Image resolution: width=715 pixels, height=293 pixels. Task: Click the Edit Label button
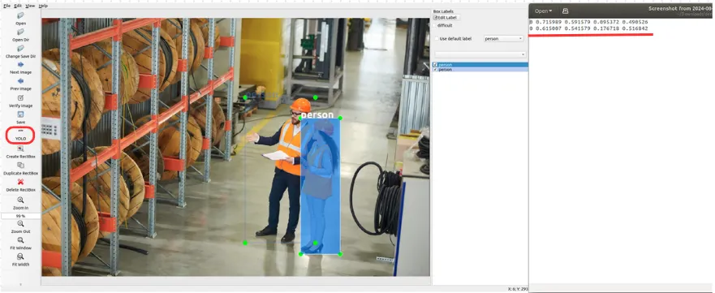coord(446,17)
